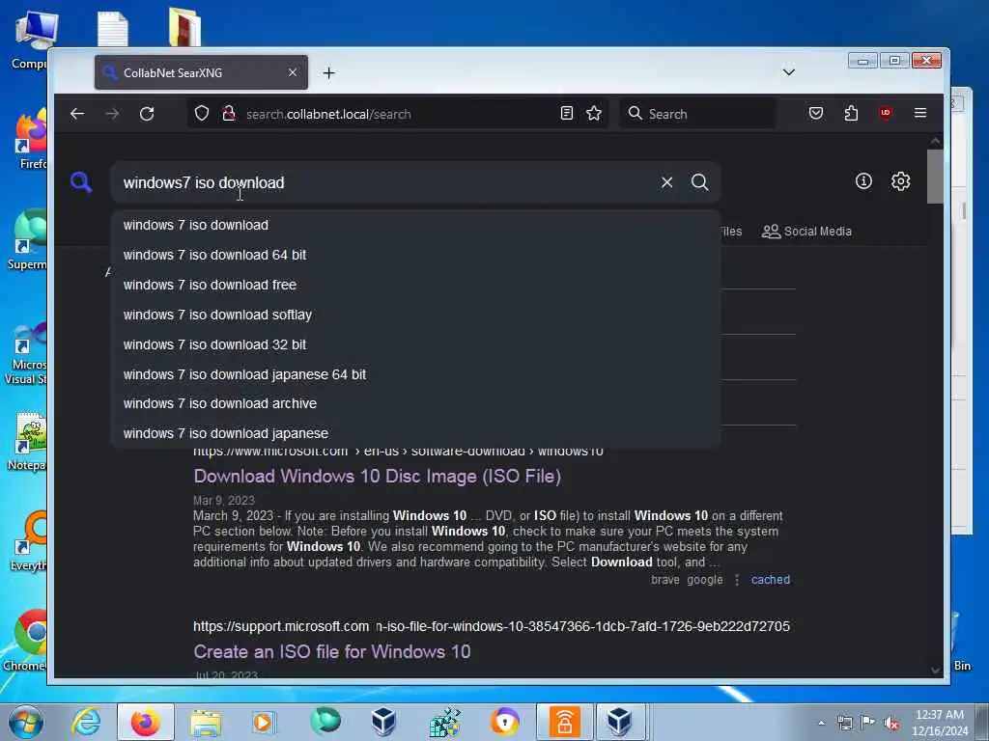Open Windows Media Player from taskbar
Image resolution: width=989 pixels, height=741 pixels.
click(264, 722)
